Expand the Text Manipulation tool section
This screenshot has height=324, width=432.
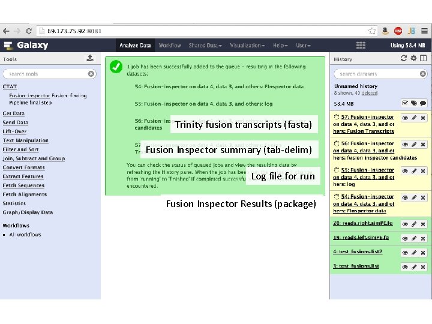click(x=25, y=140)
